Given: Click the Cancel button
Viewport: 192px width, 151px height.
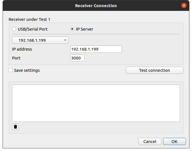Looking at the screenshot, I should 150,141.
